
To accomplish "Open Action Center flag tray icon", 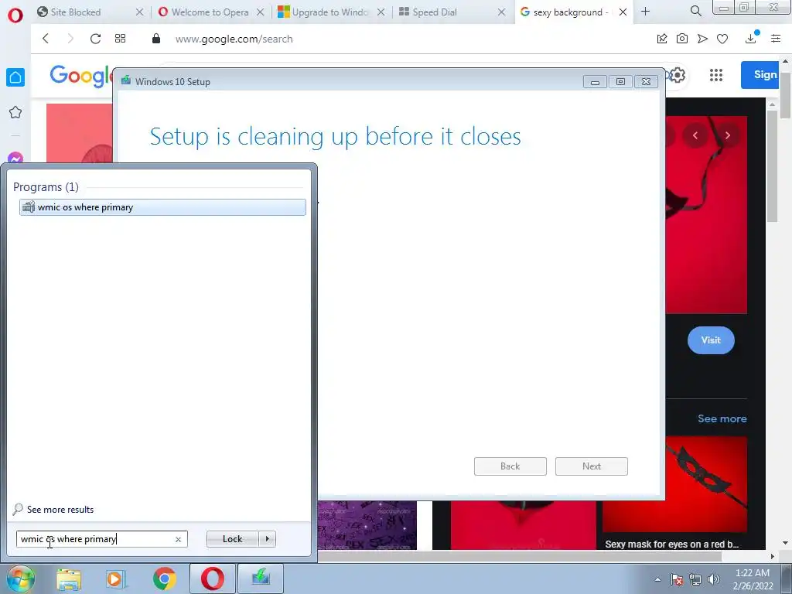I will [x=677, y=579].
